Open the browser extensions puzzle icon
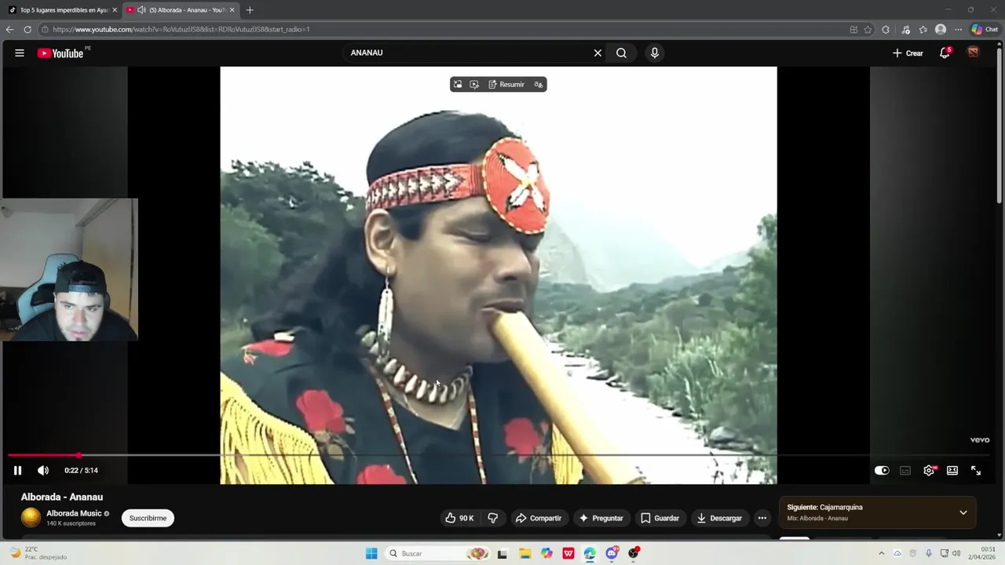The height and width of the screenshot is (565, 1005). coord(886,30)
